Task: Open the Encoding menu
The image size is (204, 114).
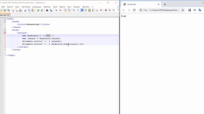Action: (x=26, y=7)
